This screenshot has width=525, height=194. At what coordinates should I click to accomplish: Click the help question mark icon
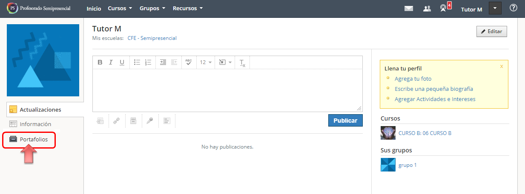[x=514, y=8]
